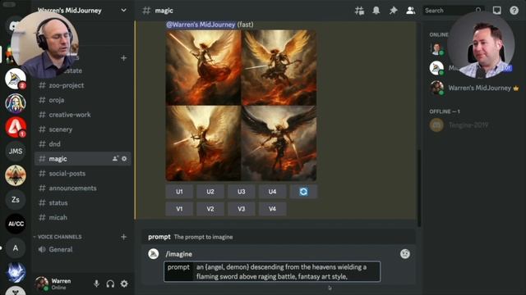Switch to the Zs server
The width and height of the screenshot is (526, 295).
pos(15,200)
